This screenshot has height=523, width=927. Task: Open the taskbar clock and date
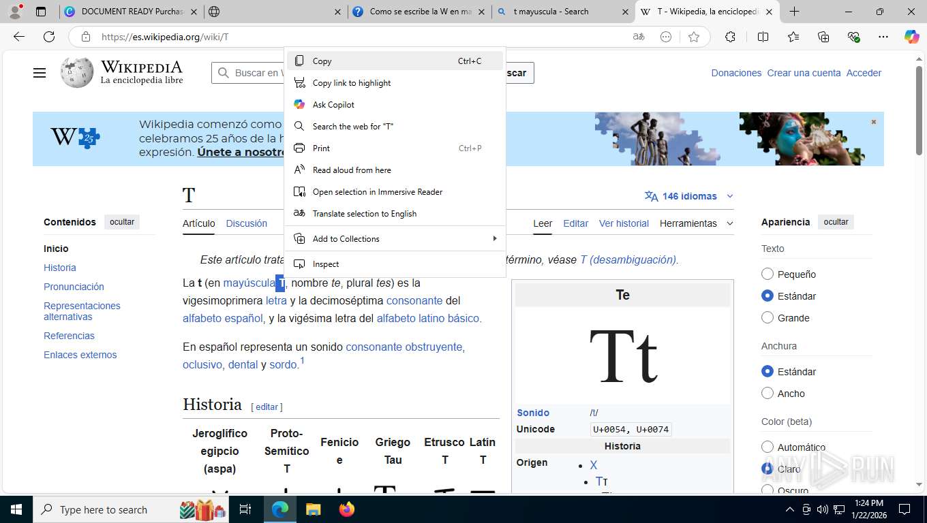coord(868,509)
